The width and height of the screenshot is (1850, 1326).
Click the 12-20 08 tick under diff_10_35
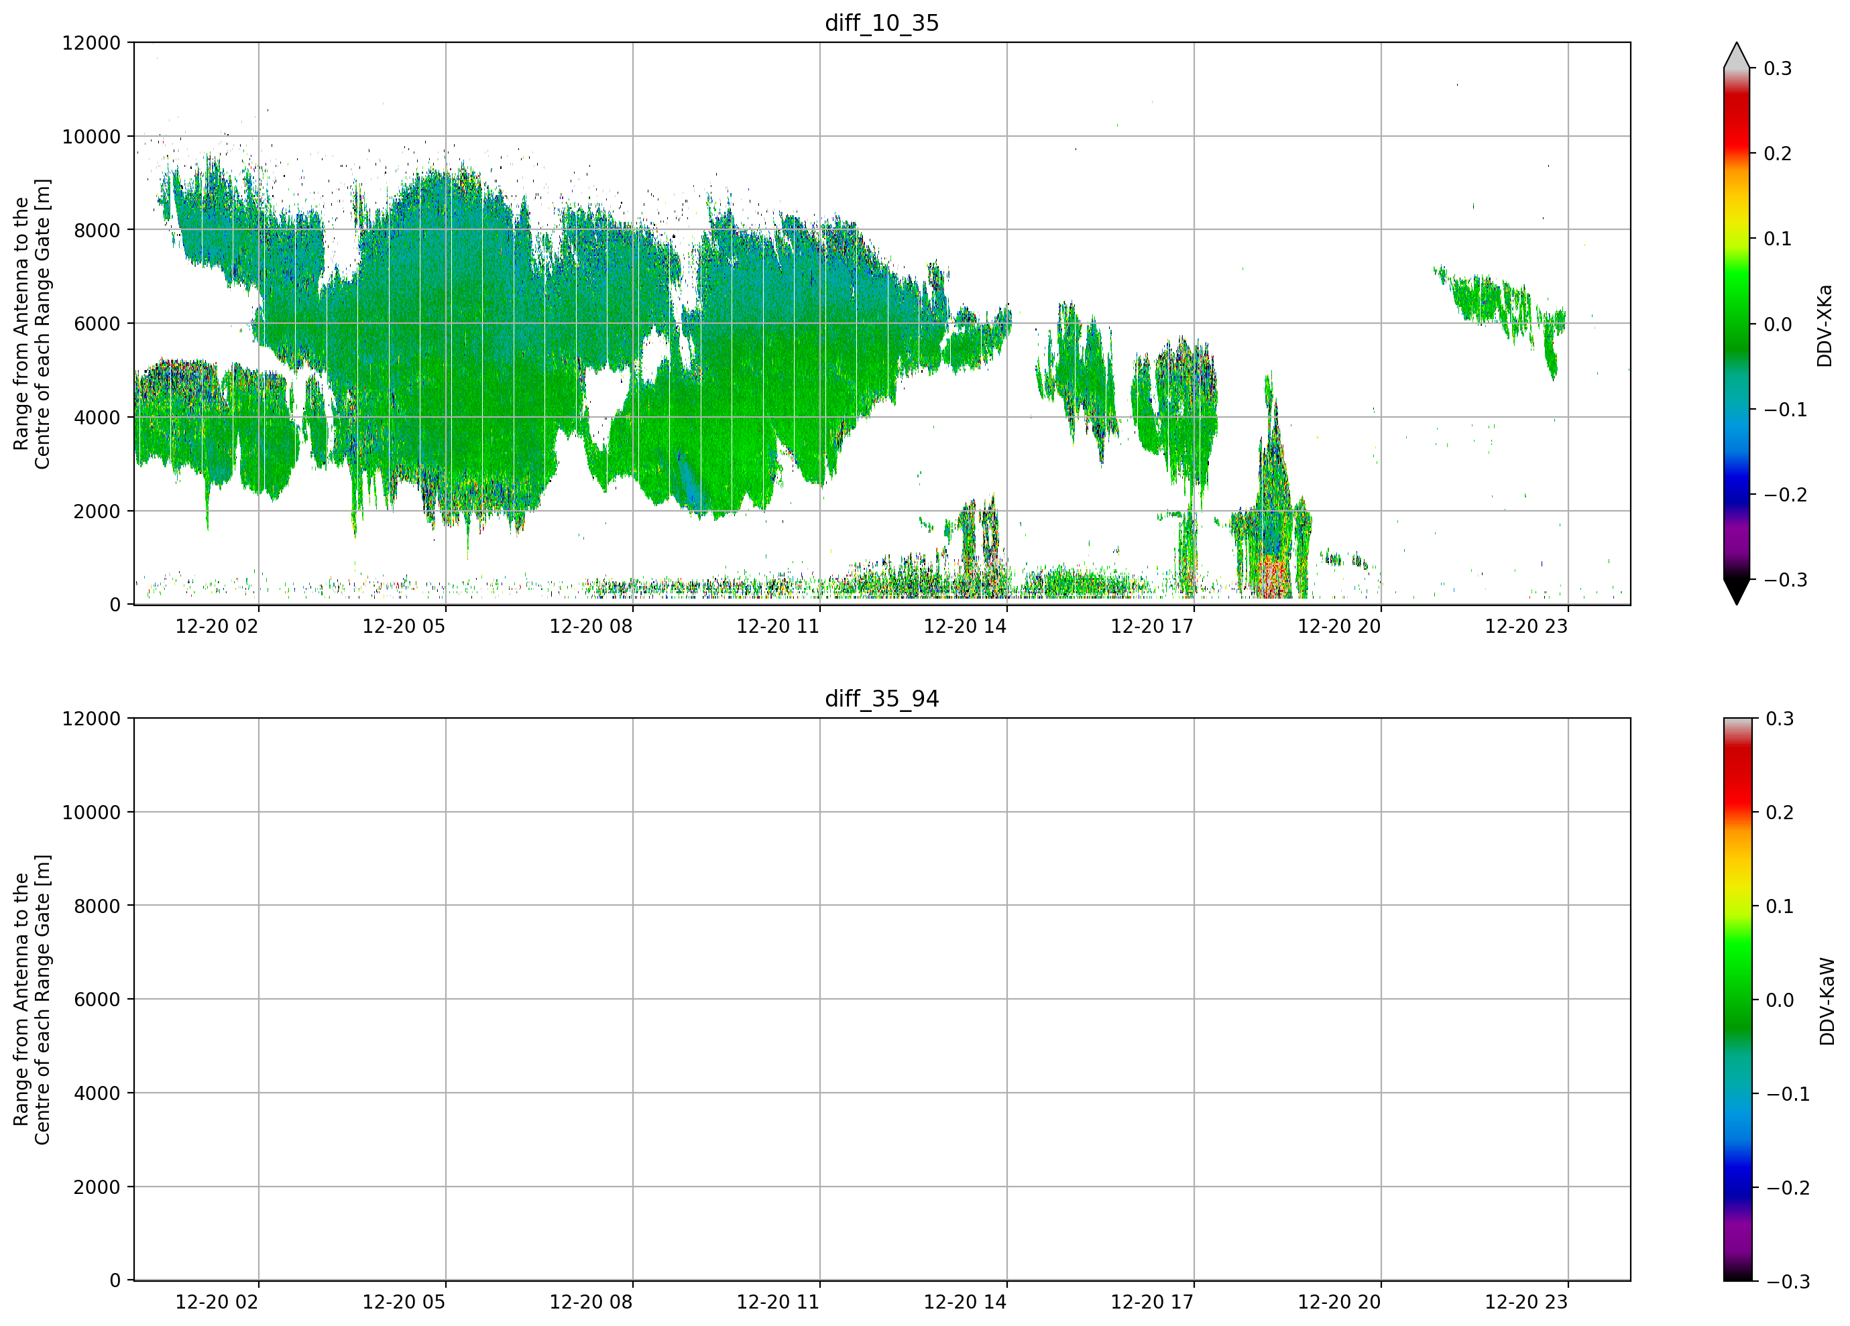pos(591,626)
